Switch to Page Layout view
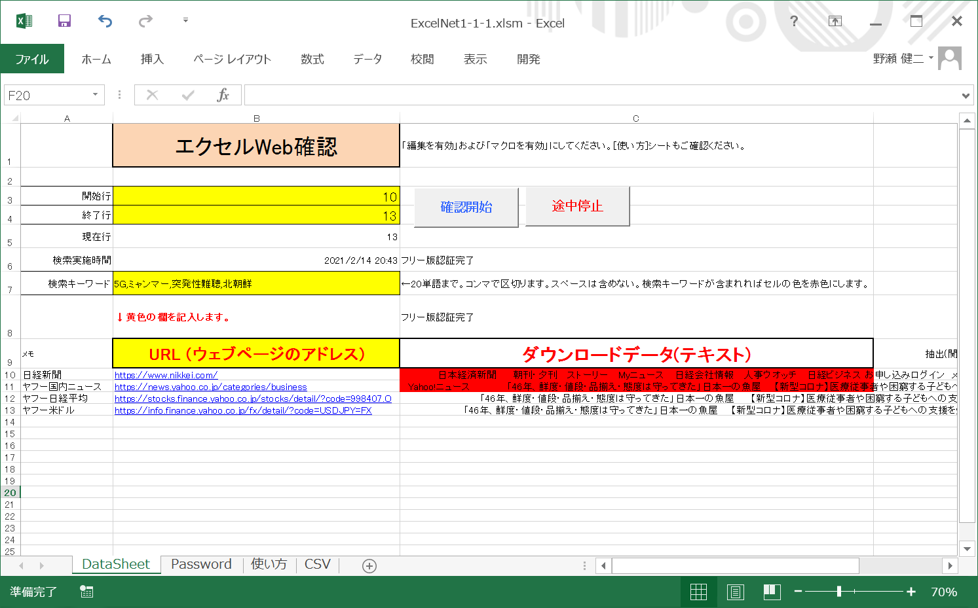978x608 pixels. [x=735, y=592]
